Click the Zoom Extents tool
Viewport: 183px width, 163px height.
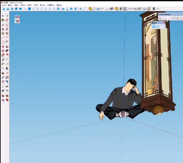point(3,81)
